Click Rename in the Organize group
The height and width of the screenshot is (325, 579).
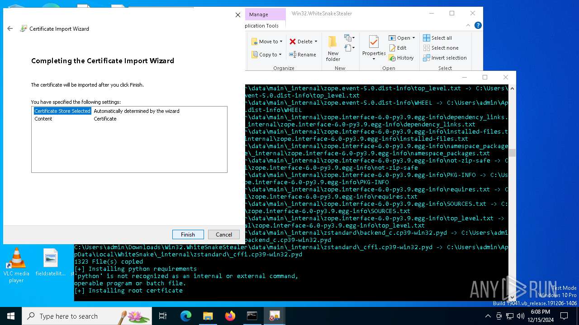point(303,55)
